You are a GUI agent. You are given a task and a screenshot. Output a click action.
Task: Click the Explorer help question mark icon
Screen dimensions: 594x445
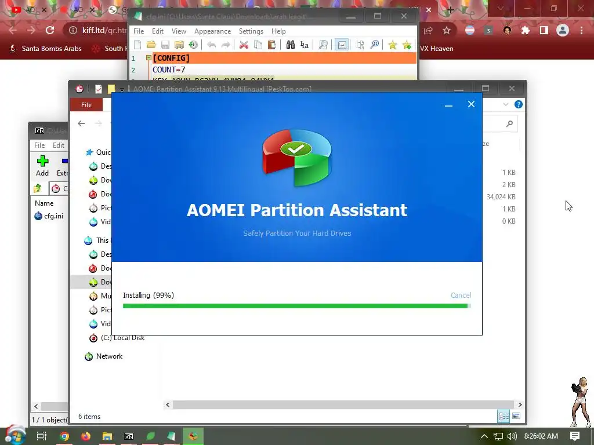(519, 104)
